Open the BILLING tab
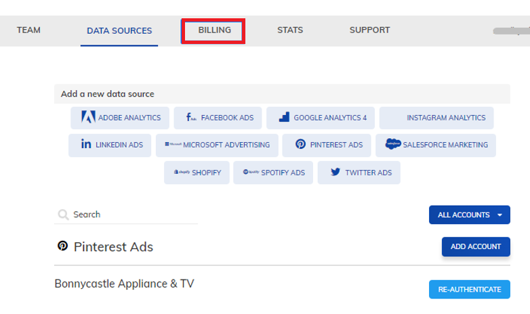Image resolution: width=530 pixels, height=314 pixels. [214, 30]
